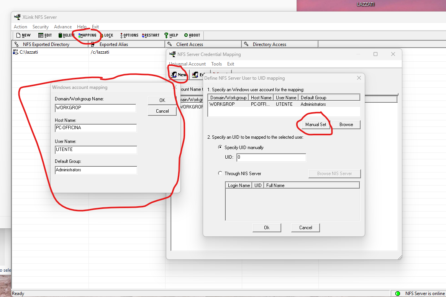Open the Tools menu in Credential Mapping
The width and height of the screenshot is (446, 297).
pyautogui.click(x=216, y=64)
